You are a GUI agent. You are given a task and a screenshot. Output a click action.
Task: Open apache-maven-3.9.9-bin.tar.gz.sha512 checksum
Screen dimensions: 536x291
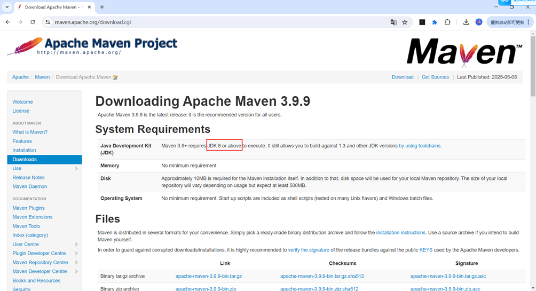pos(322,276)
